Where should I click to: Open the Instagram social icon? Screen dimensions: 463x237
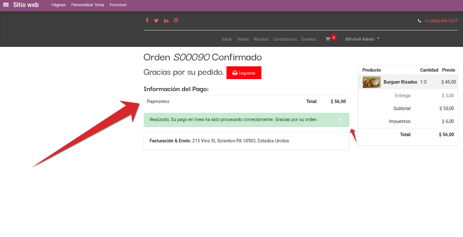point(176,20)
